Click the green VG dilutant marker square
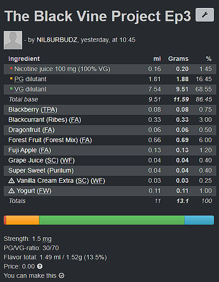The height and width of the screenshot is (282, 219). [11, 89]
